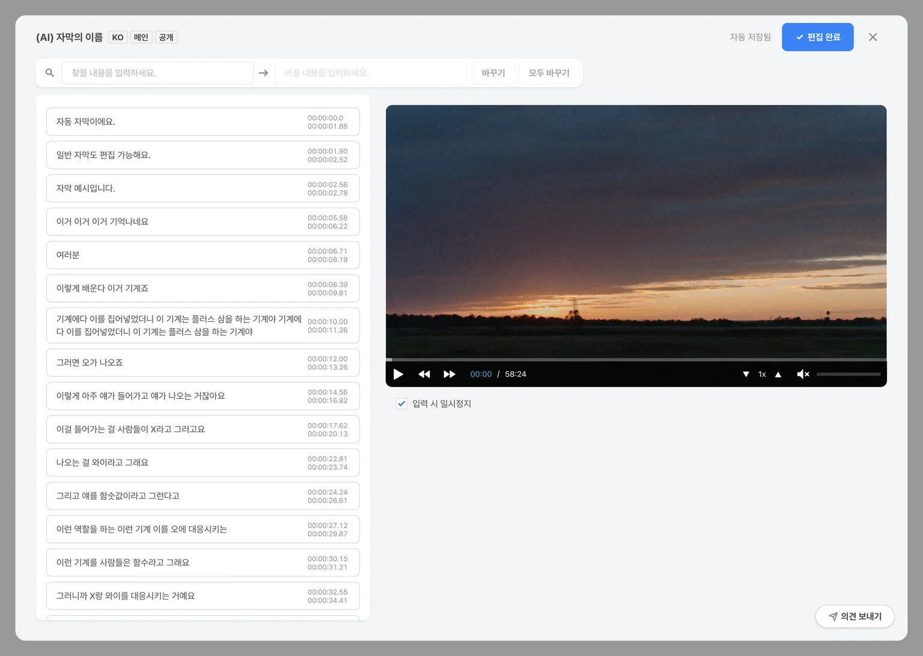Click the arrow between search and replace
Viewport: 923px width, 656px height.
pos(263,73)
